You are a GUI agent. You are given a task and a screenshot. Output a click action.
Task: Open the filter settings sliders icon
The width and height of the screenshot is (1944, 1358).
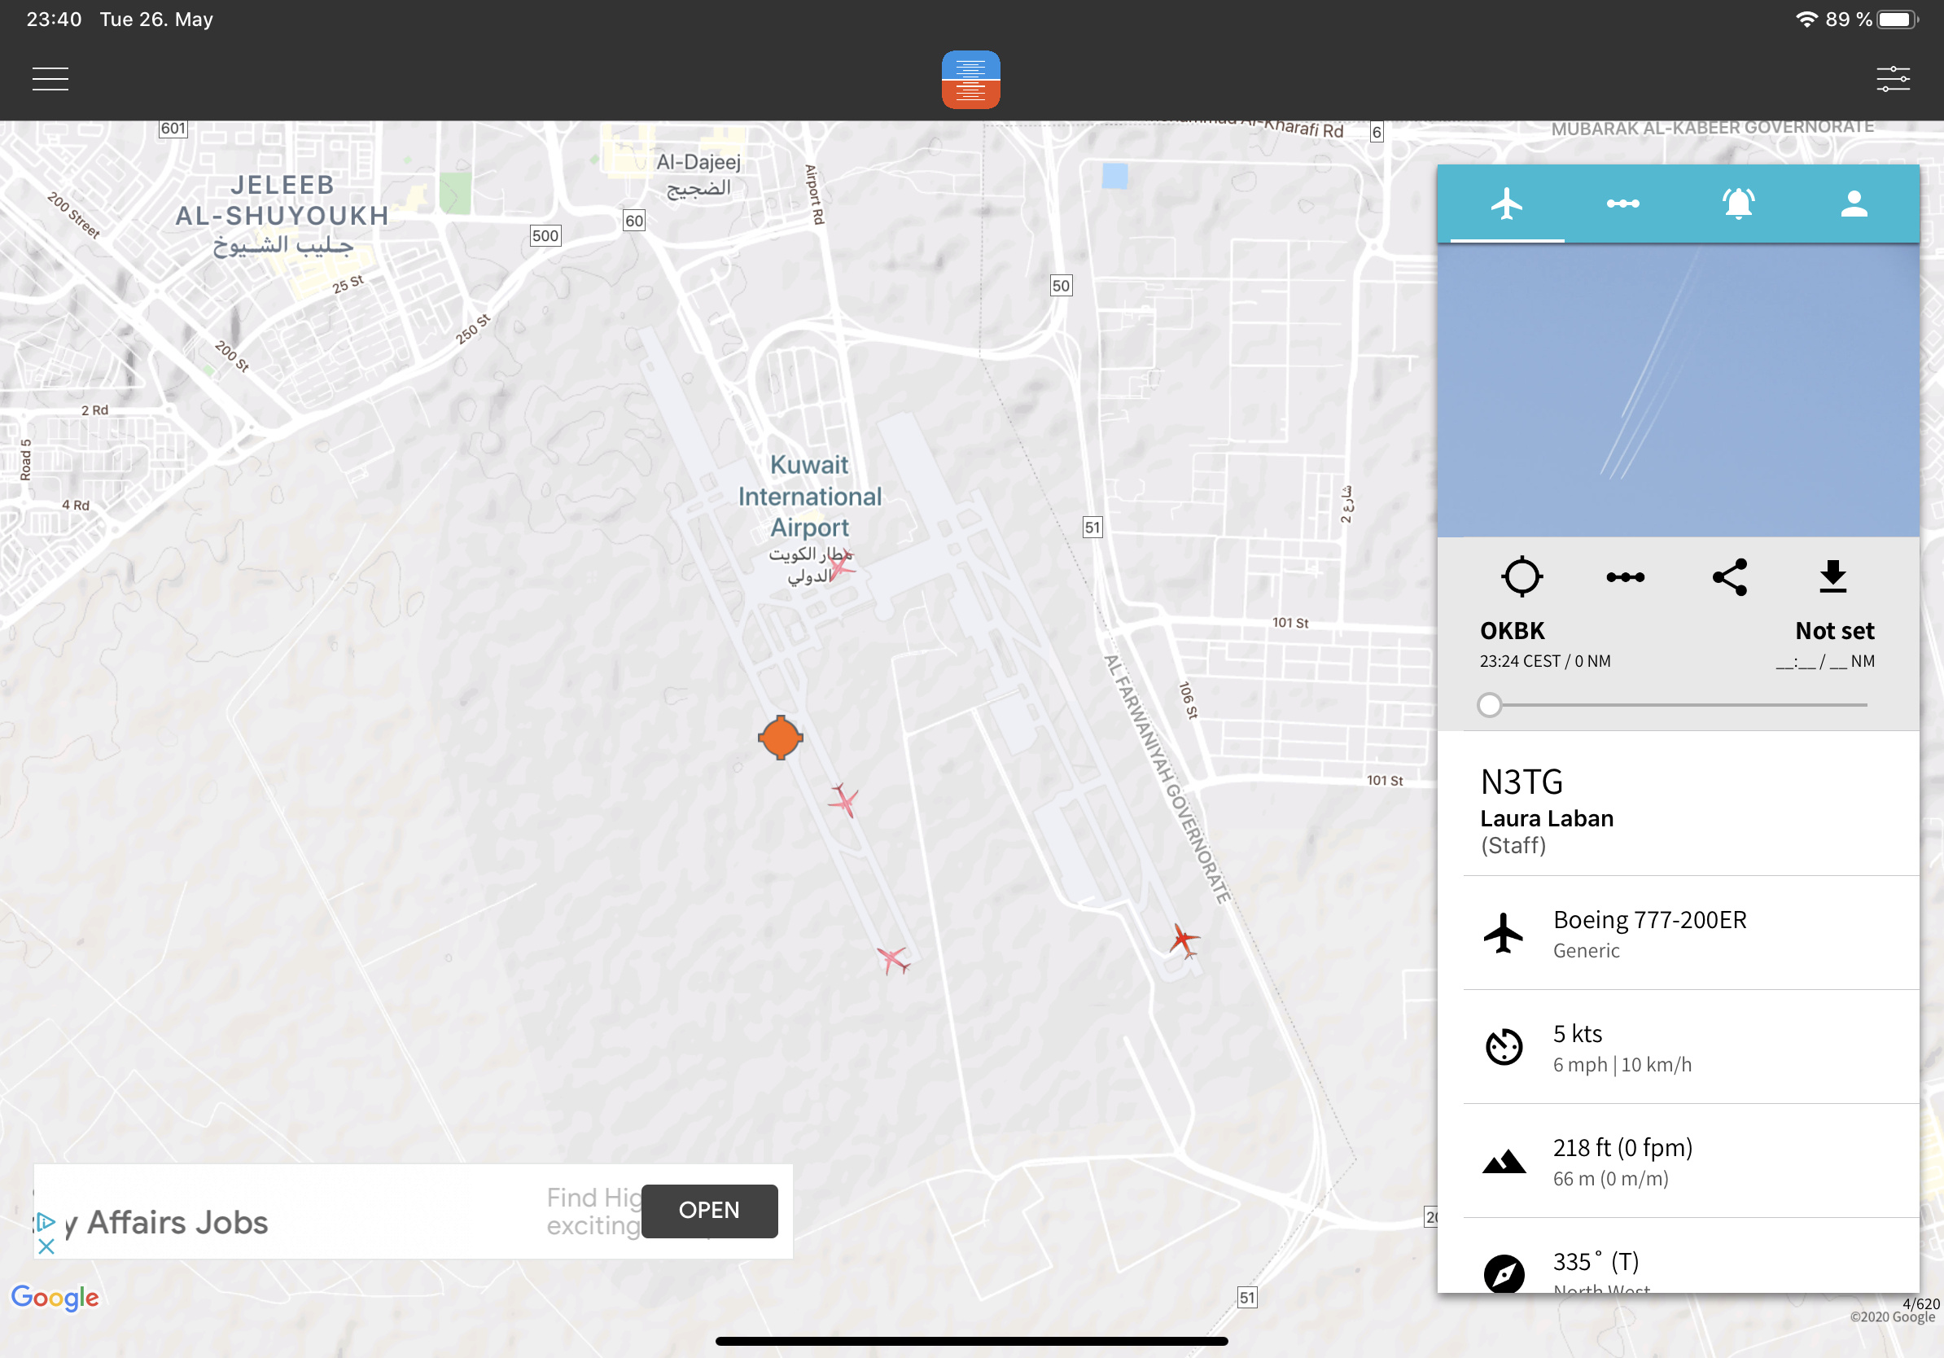coord(1893,79)
